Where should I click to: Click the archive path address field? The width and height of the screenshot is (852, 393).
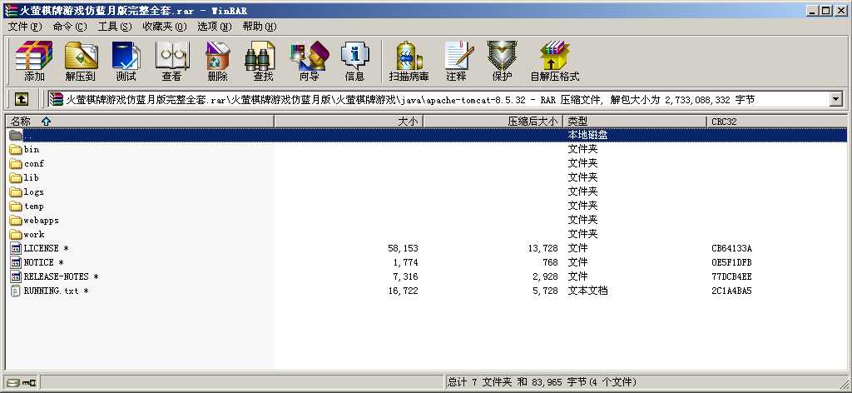pyautogui.click(x=438, y=99)
